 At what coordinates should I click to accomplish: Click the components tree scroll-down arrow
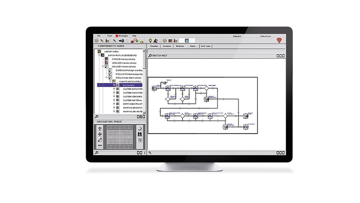[144, 112]
